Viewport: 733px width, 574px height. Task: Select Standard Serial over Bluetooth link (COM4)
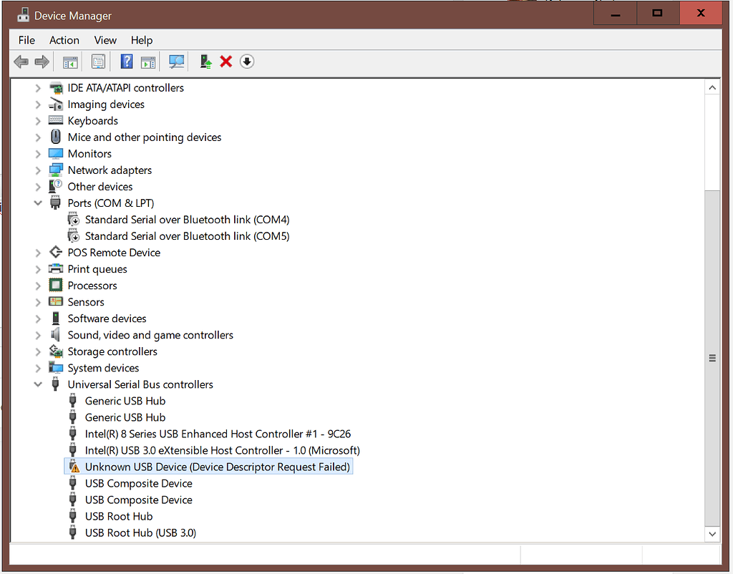click(188, 219)
